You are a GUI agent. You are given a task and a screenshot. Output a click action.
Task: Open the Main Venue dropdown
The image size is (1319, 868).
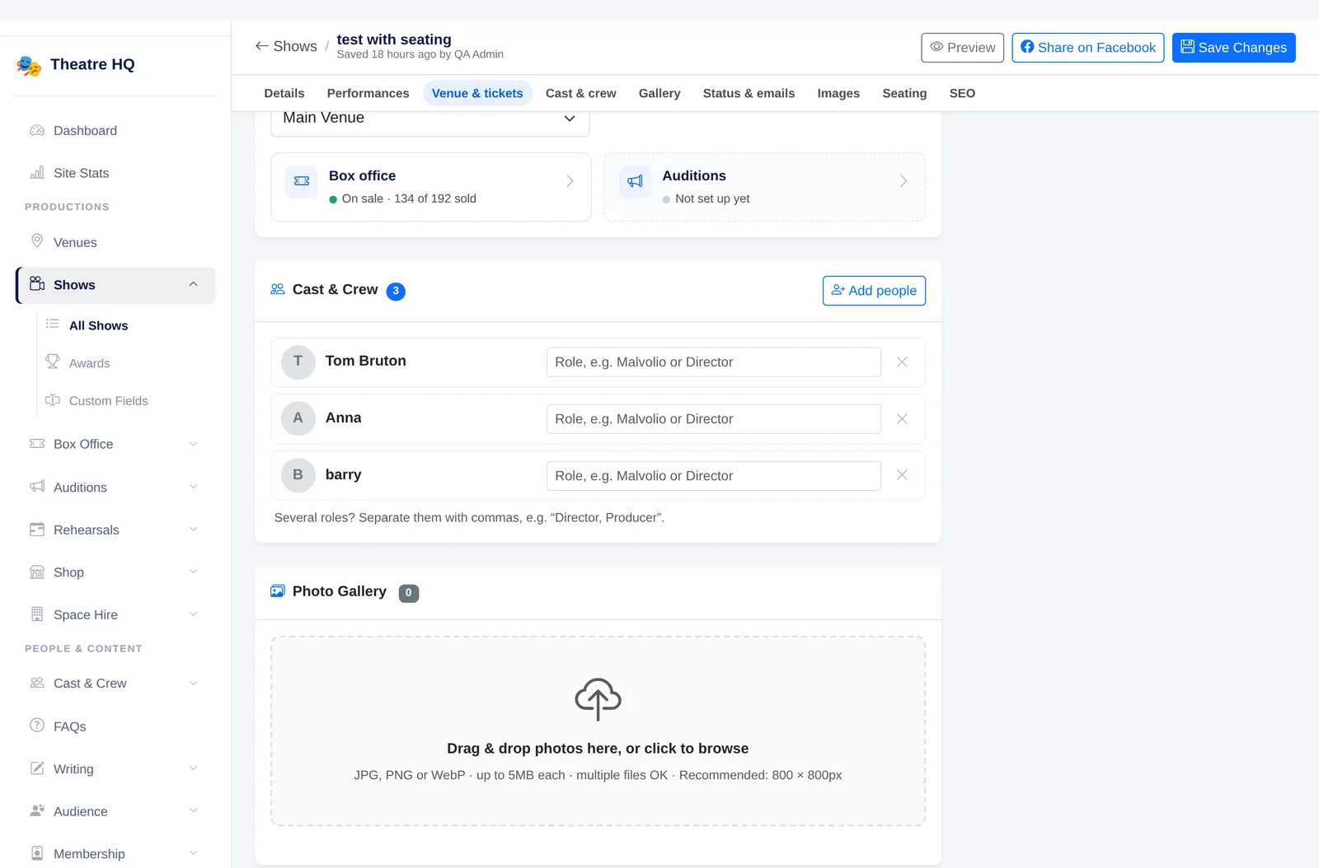pos(430,119)
